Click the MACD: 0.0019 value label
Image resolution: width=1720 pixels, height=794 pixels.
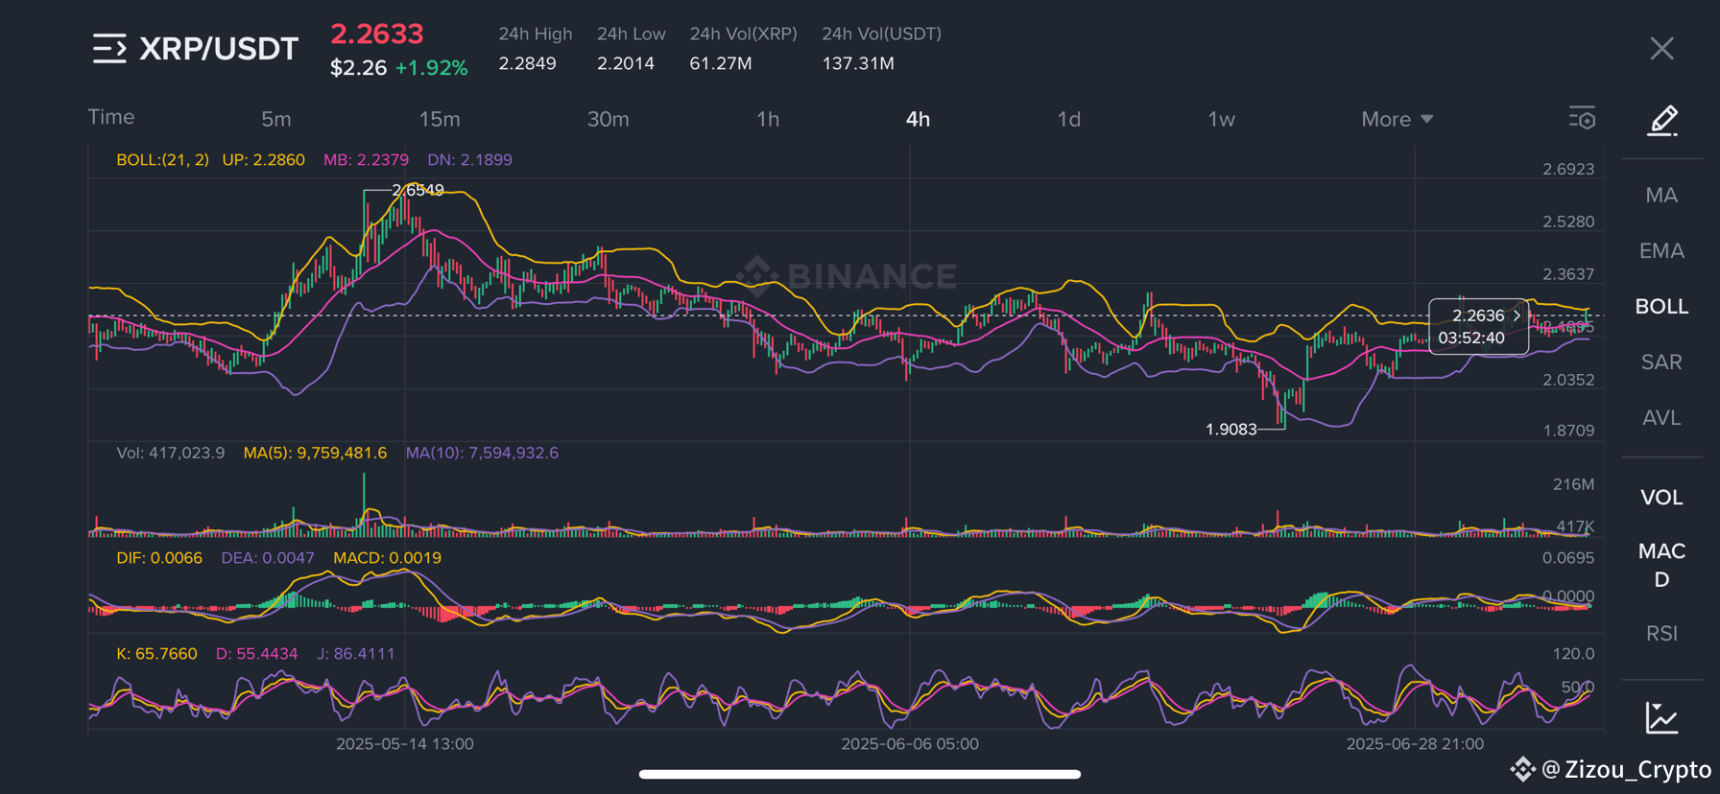(x=387, y=558)
